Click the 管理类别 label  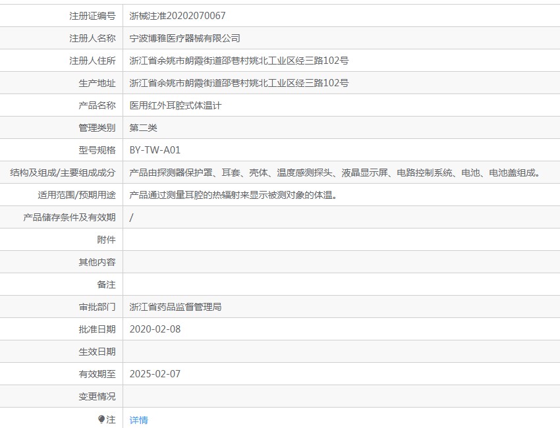[x=97, y=128]
